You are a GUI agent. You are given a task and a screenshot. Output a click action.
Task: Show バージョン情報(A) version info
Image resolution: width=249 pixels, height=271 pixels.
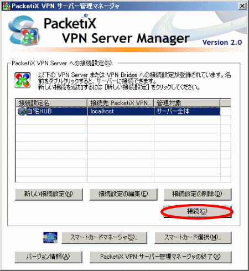click(48, 257)
